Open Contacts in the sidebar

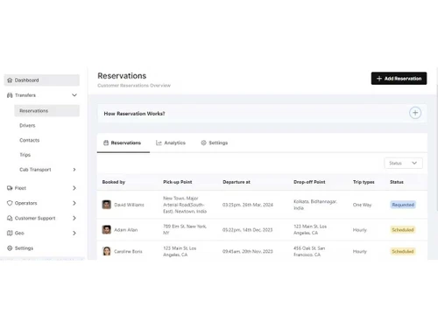coord(30,140)
